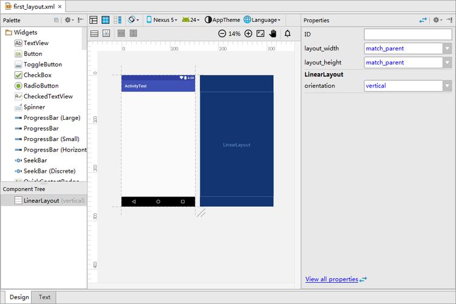Enable the pan hand tool

[x=273, y=33]
